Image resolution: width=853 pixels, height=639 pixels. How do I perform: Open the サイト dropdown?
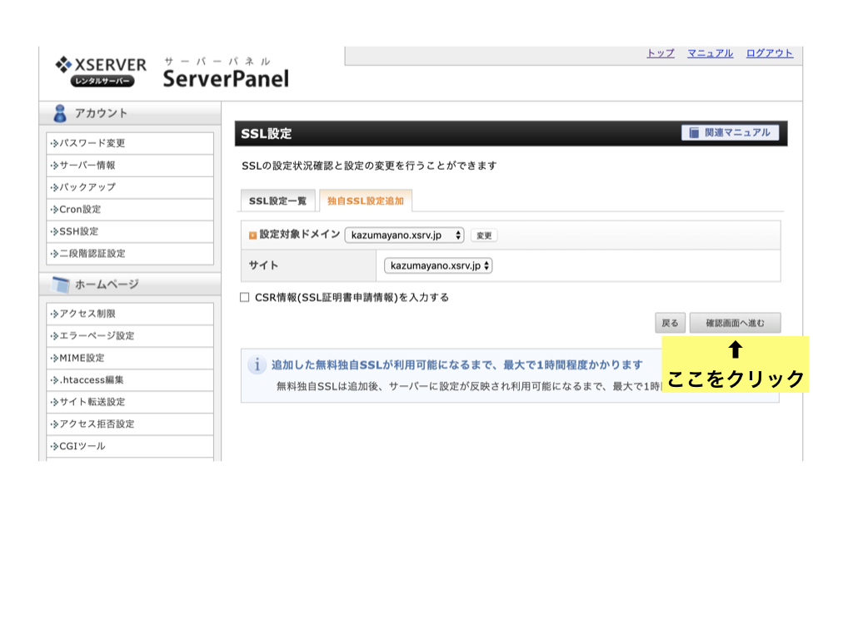pos(438,265)
